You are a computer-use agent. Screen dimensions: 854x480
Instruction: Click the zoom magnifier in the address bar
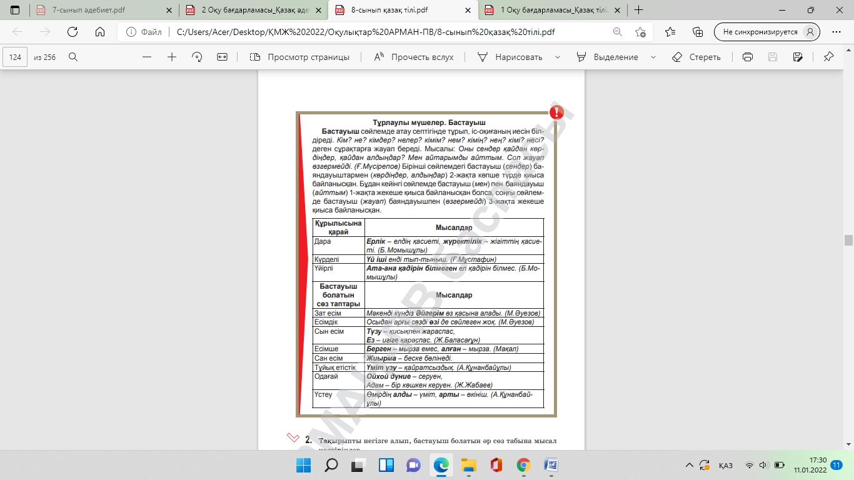pyautogui.click(x=618, y=32)
